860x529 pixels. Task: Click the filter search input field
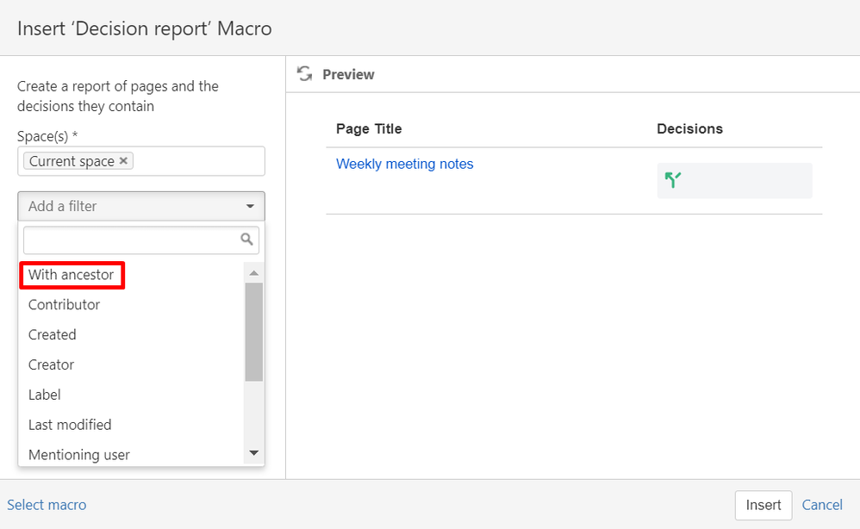pos(129,240)
